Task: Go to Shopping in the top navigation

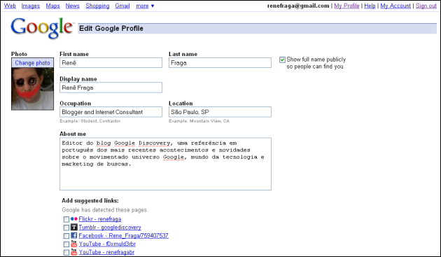Action: [x=97, y=6]
